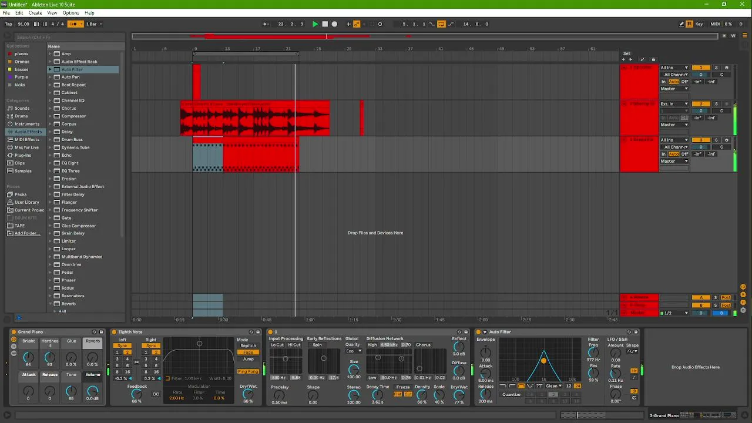This screenshot has height=423, width=752.
Task: Select Repitch delay mode
Action: tap(248, 346)
